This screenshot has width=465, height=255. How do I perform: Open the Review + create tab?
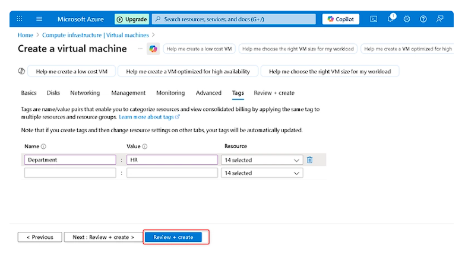[274, 93]
